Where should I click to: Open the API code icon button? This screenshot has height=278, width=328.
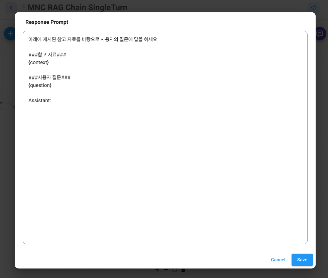point(314,8)
